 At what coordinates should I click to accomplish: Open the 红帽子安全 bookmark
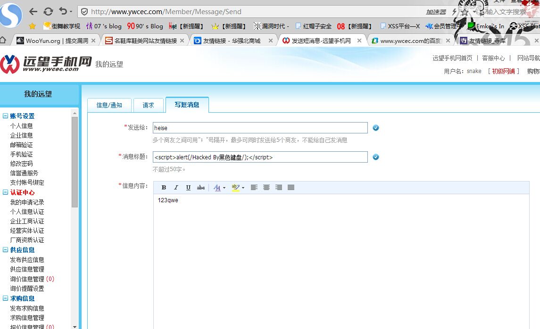314,26
